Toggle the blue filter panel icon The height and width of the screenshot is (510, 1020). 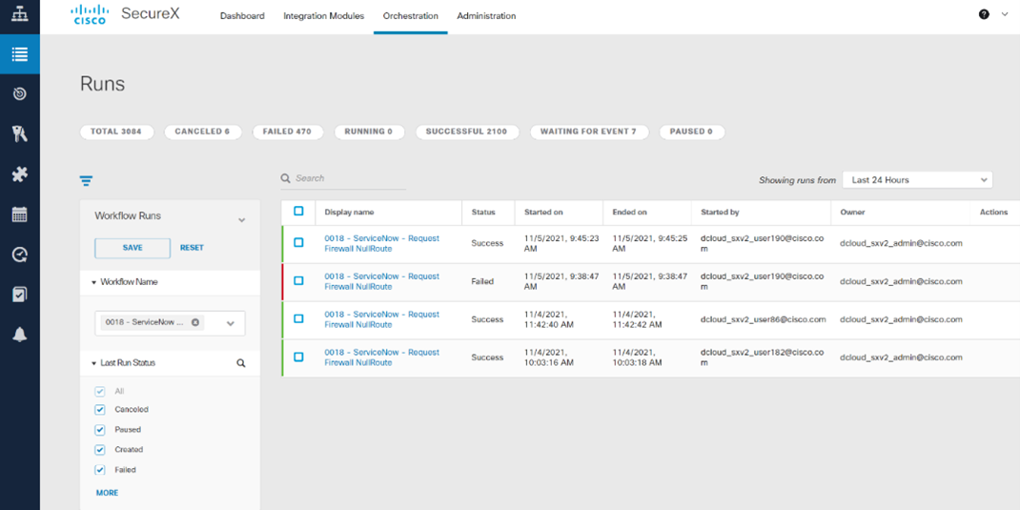click(x=86, y=181)
